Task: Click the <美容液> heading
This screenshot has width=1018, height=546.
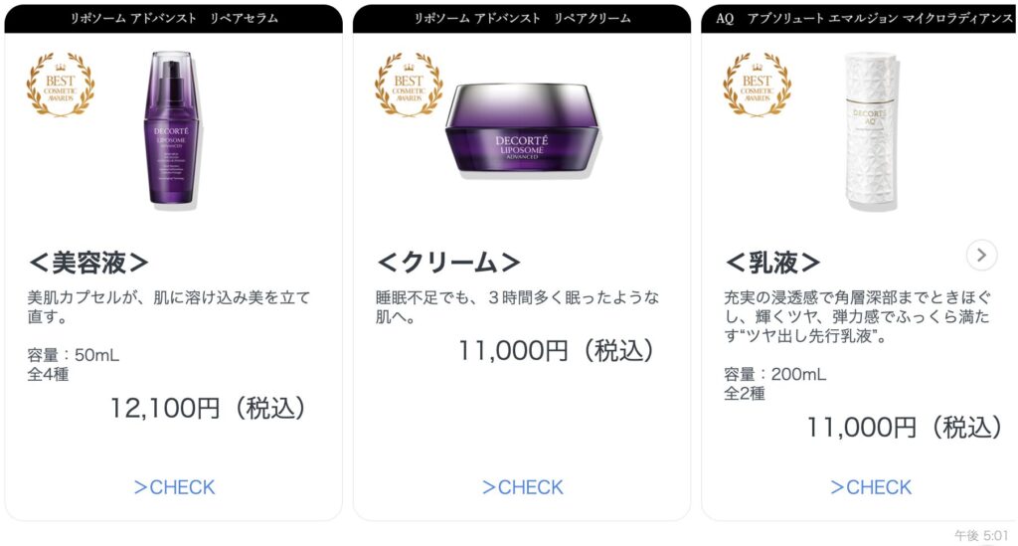Action: 88,263
